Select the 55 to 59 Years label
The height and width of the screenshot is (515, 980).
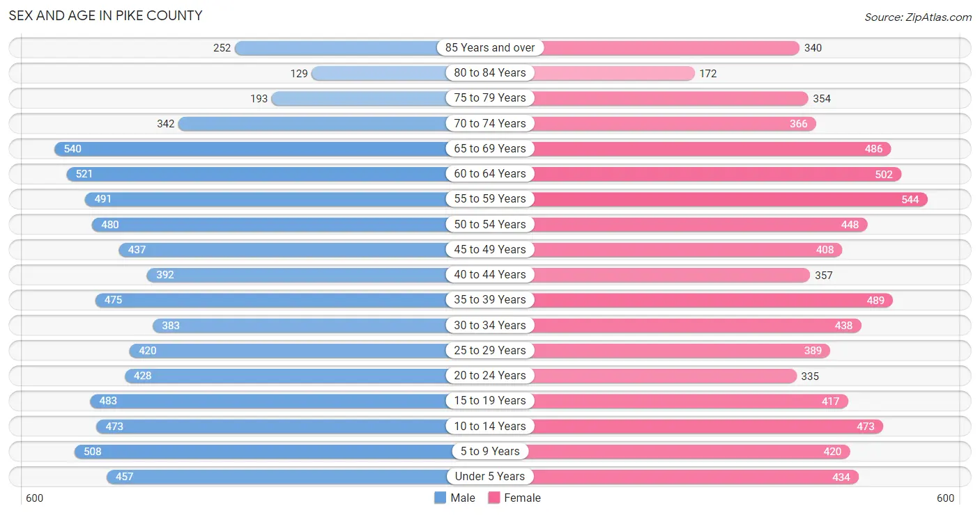tap(490, 199)
